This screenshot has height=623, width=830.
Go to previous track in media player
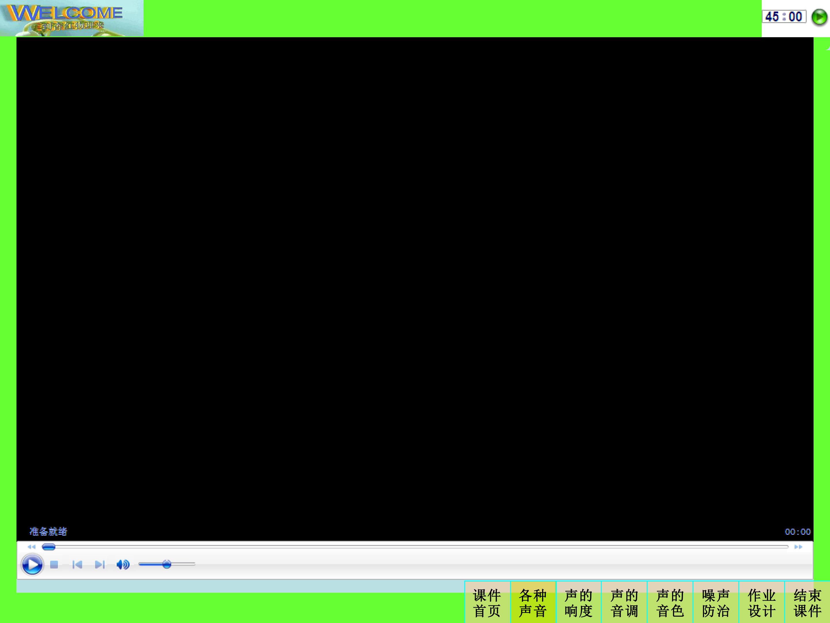click(77, 564)
